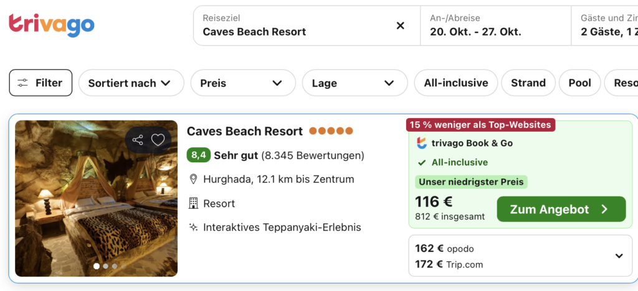Click the 15 % weniger als Top-Websites badge

pyautogui.click(x=480, y=124)
